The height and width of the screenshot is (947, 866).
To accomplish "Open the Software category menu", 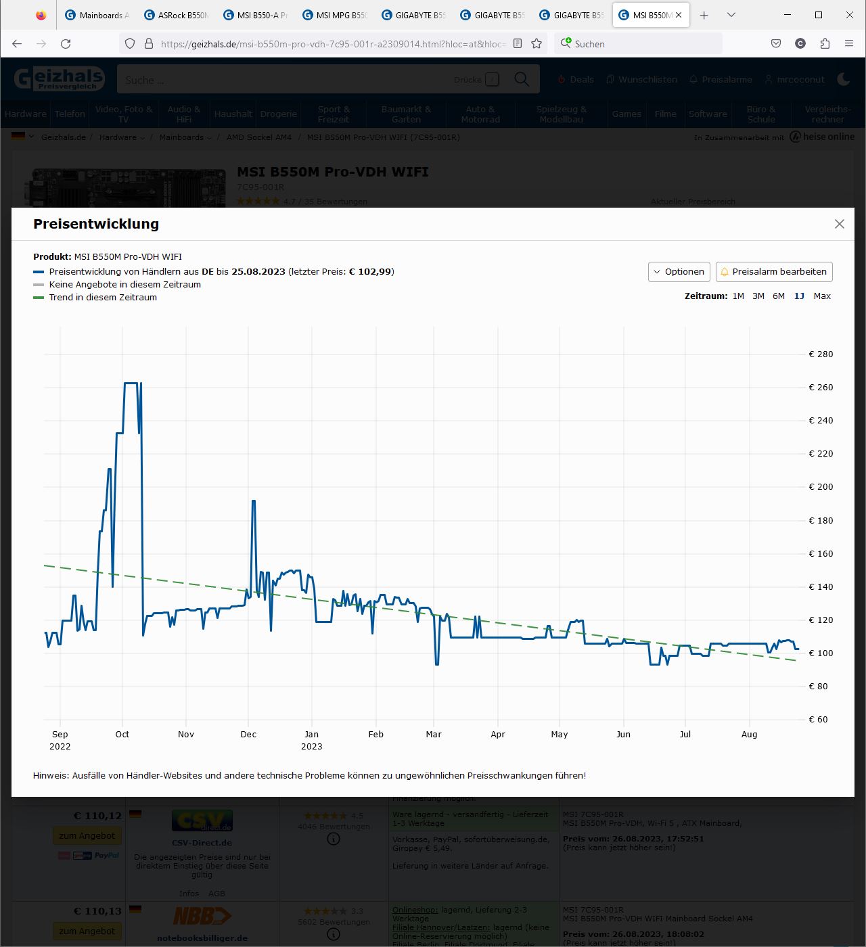I will [708, 114].
